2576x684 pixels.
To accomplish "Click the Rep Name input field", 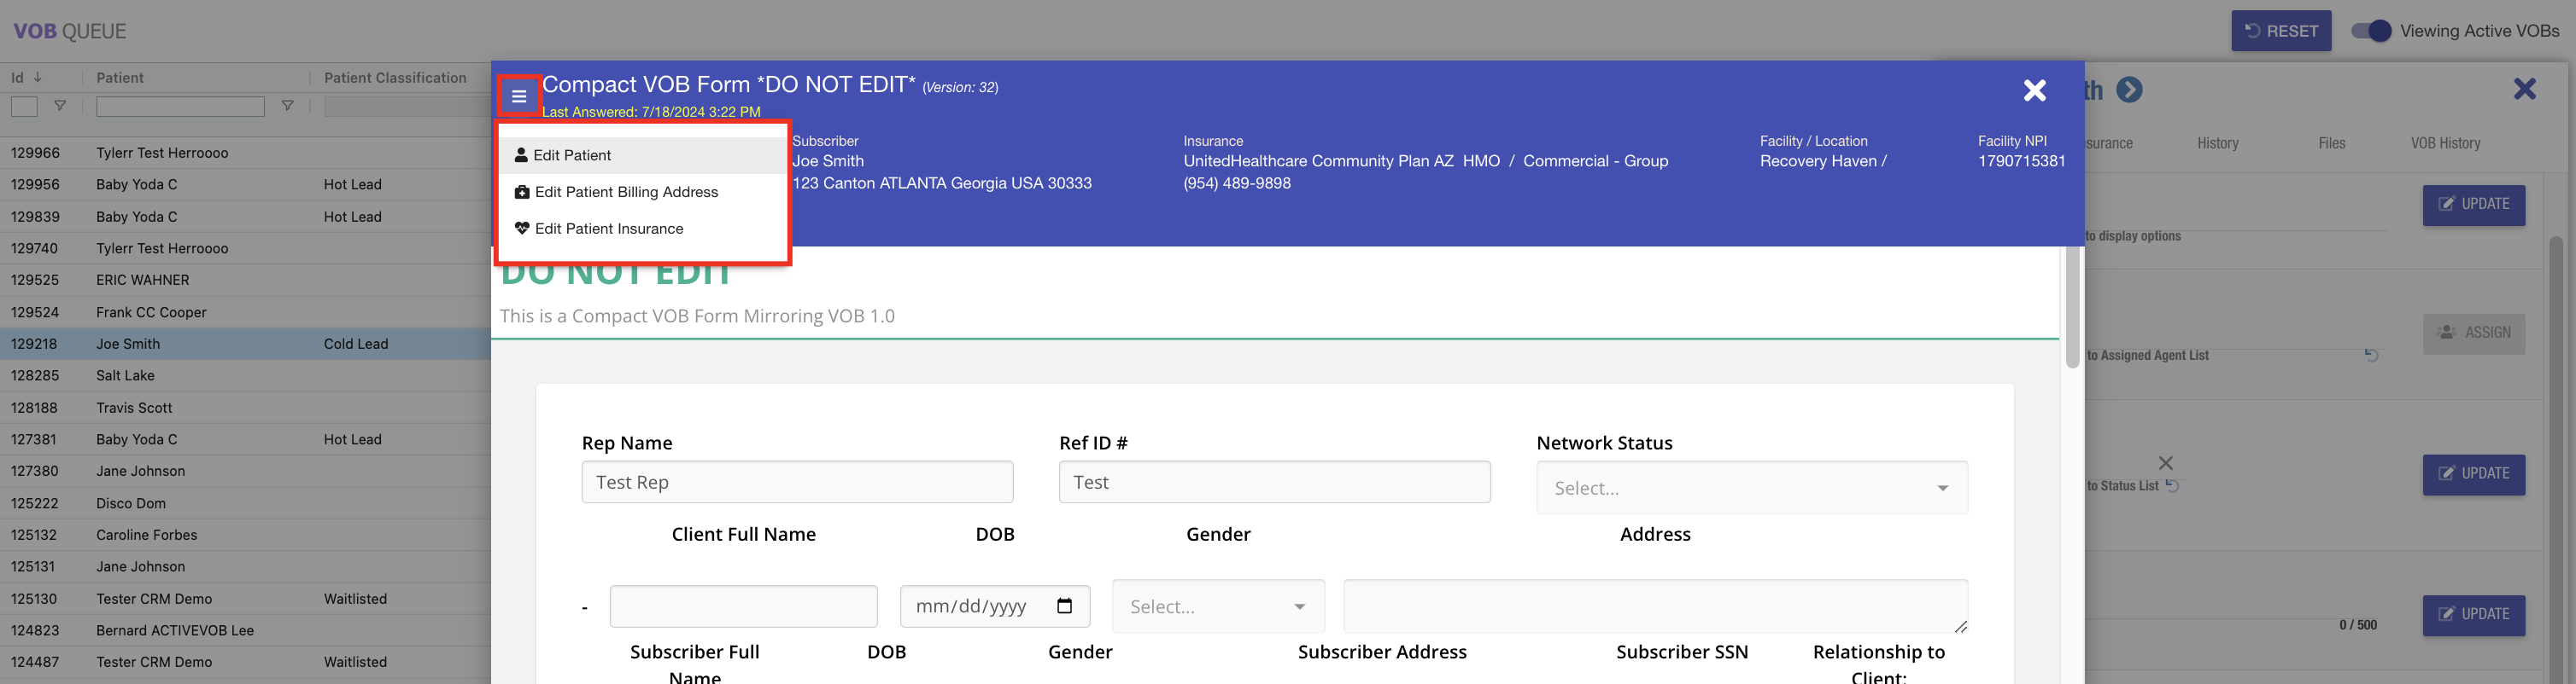I will coord(796,482).
